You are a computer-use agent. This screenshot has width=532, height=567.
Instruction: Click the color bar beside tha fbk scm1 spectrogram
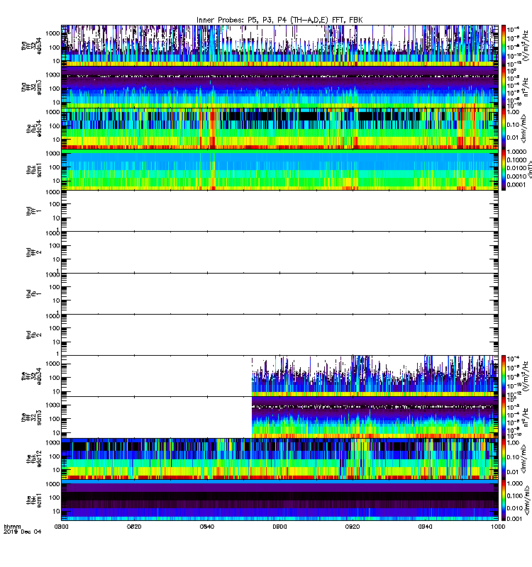click(504, 169)
